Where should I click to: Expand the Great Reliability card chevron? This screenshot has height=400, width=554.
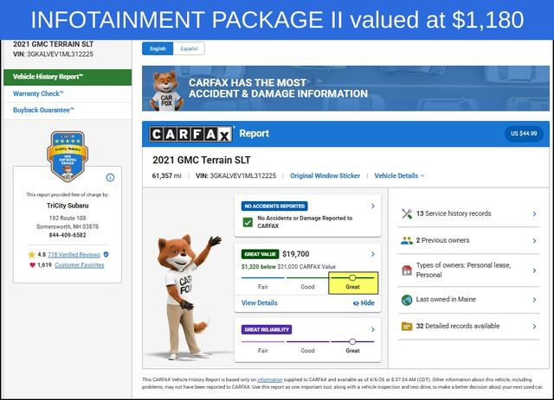pyautogui.click(x=372, y=329)
